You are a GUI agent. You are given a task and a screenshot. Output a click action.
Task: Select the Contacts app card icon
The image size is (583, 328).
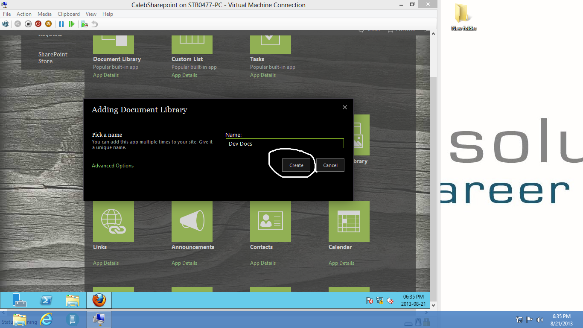tap(271, 221)
